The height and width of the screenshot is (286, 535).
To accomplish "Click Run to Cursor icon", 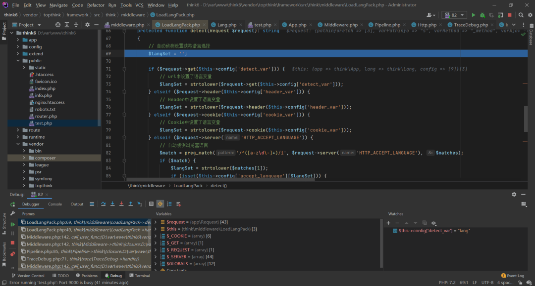I will 140,204.
